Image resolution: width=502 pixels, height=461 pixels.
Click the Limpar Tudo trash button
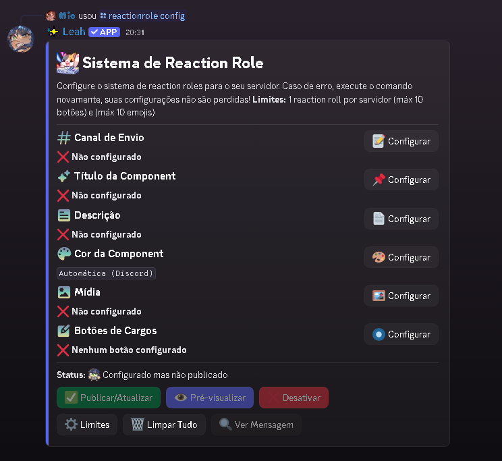(x=164, y=425)
